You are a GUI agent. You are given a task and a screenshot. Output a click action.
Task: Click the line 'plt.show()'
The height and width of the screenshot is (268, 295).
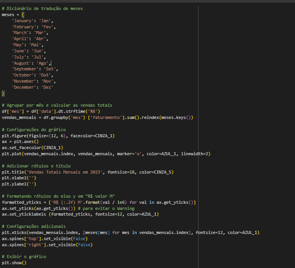[14, 263]
